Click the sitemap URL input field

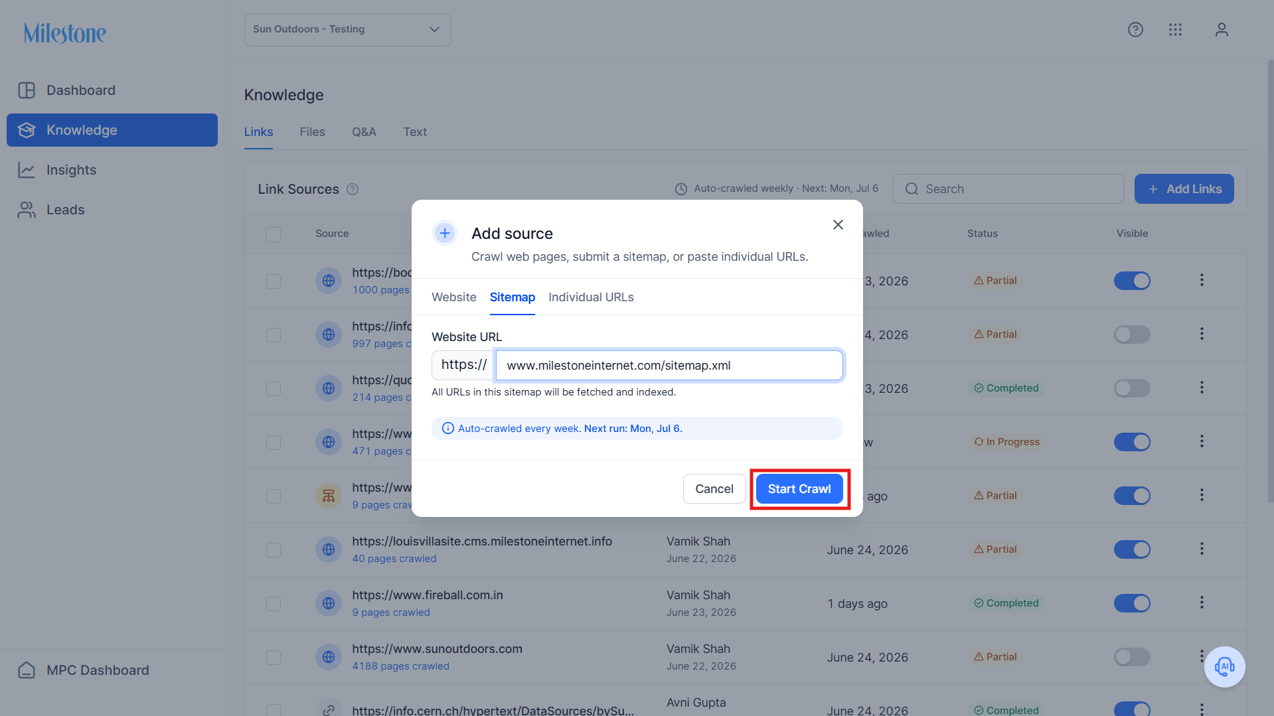pos(669,365)
